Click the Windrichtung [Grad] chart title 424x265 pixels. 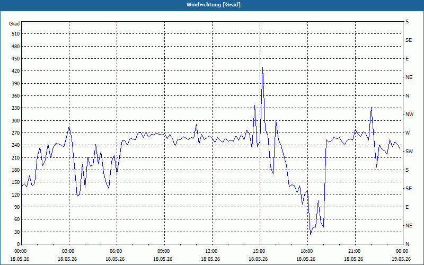coord(214,5)
